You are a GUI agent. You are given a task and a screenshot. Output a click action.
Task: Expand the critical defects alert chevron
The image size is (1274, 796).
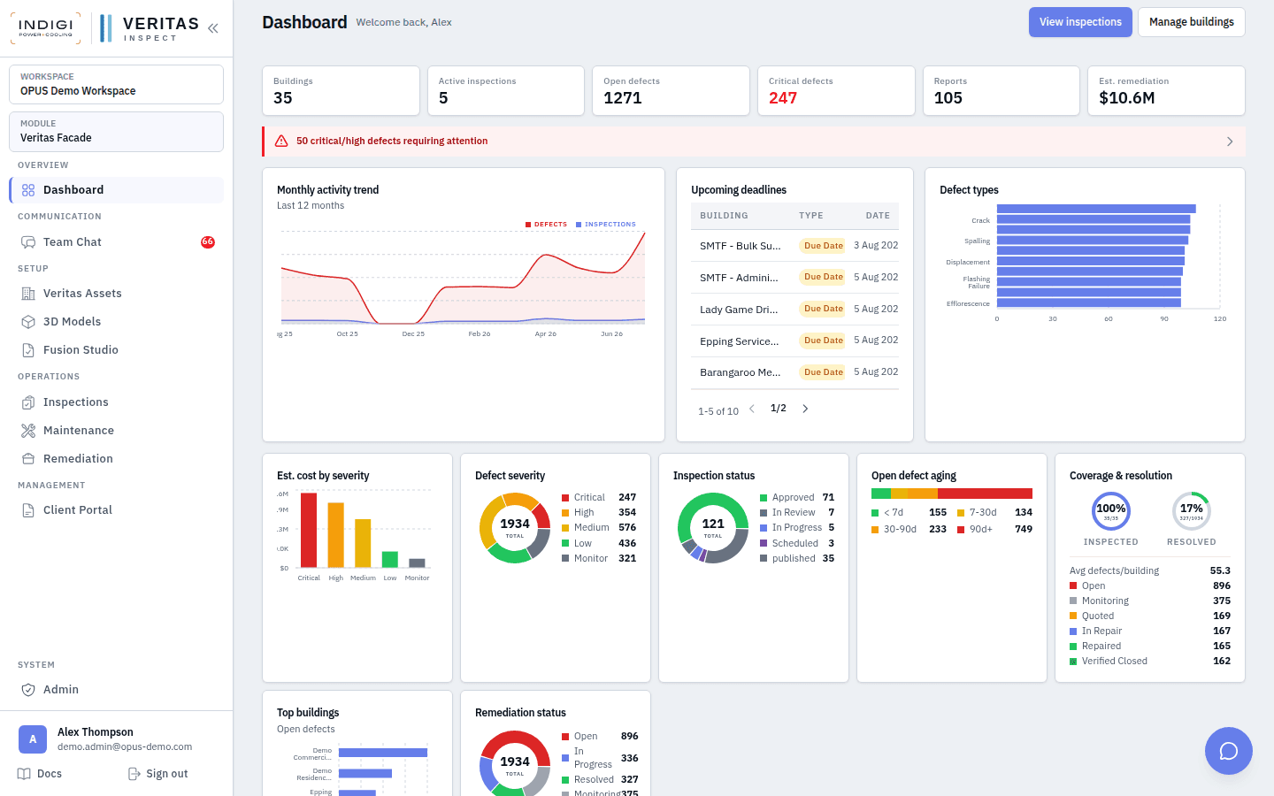[x=1230, y=142]
